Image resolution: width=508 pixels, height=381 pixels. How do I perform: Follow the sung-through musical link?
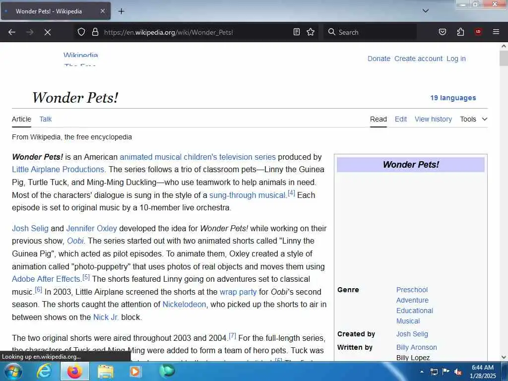coord(248,195)
